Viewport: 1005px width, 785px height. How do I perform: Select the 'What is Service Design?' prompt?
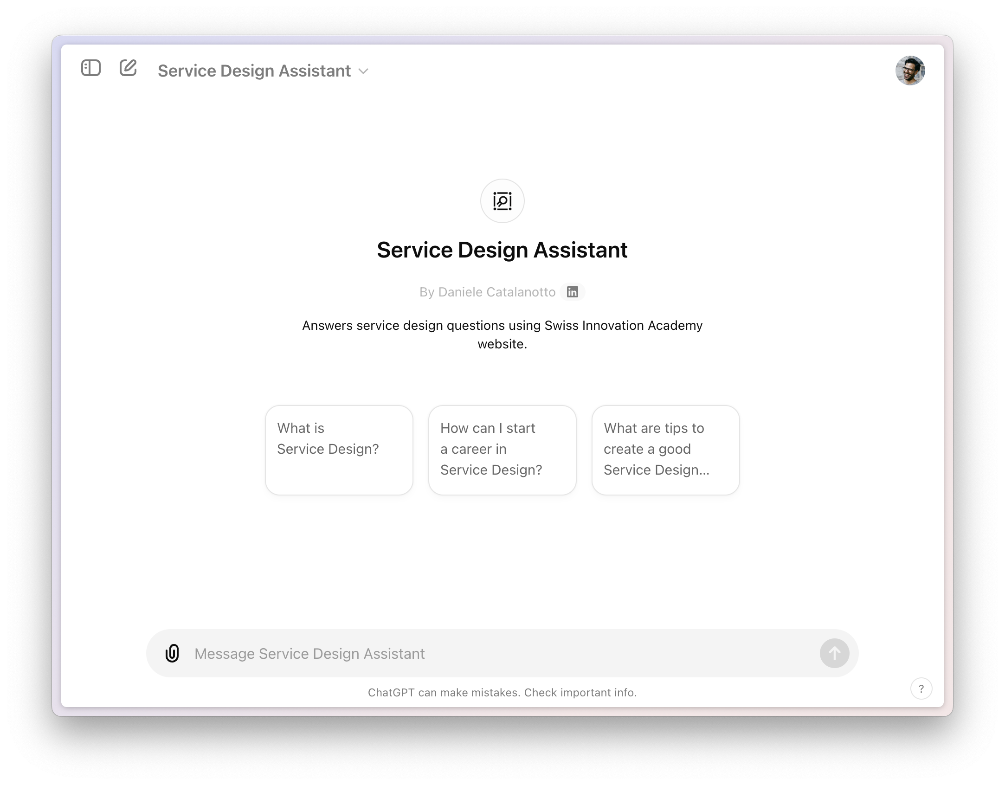pos(339,450)
